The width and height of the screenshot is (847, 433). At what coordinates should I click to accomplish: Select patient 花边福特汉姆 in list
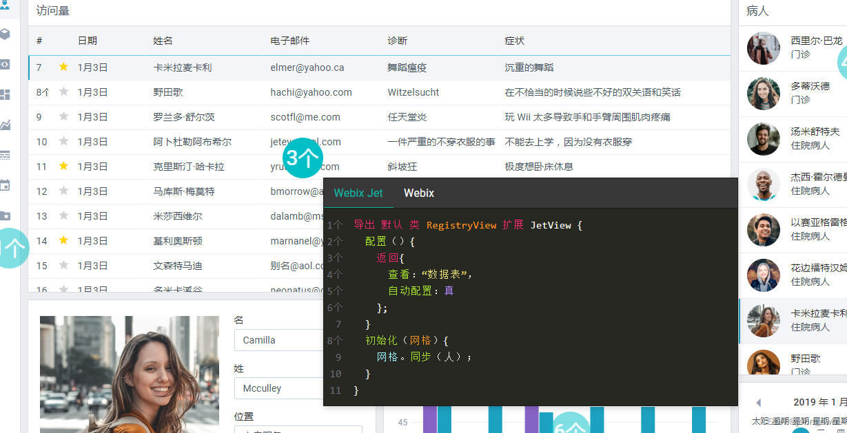click(793, 275)
